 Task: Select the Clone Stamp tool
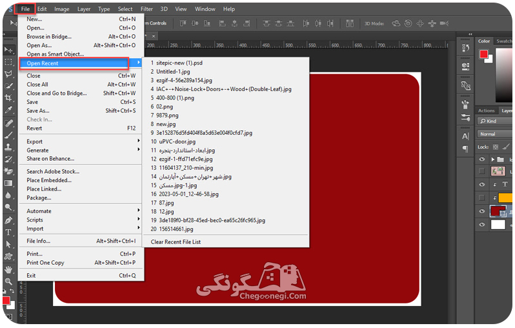click(x=8, y=147)
